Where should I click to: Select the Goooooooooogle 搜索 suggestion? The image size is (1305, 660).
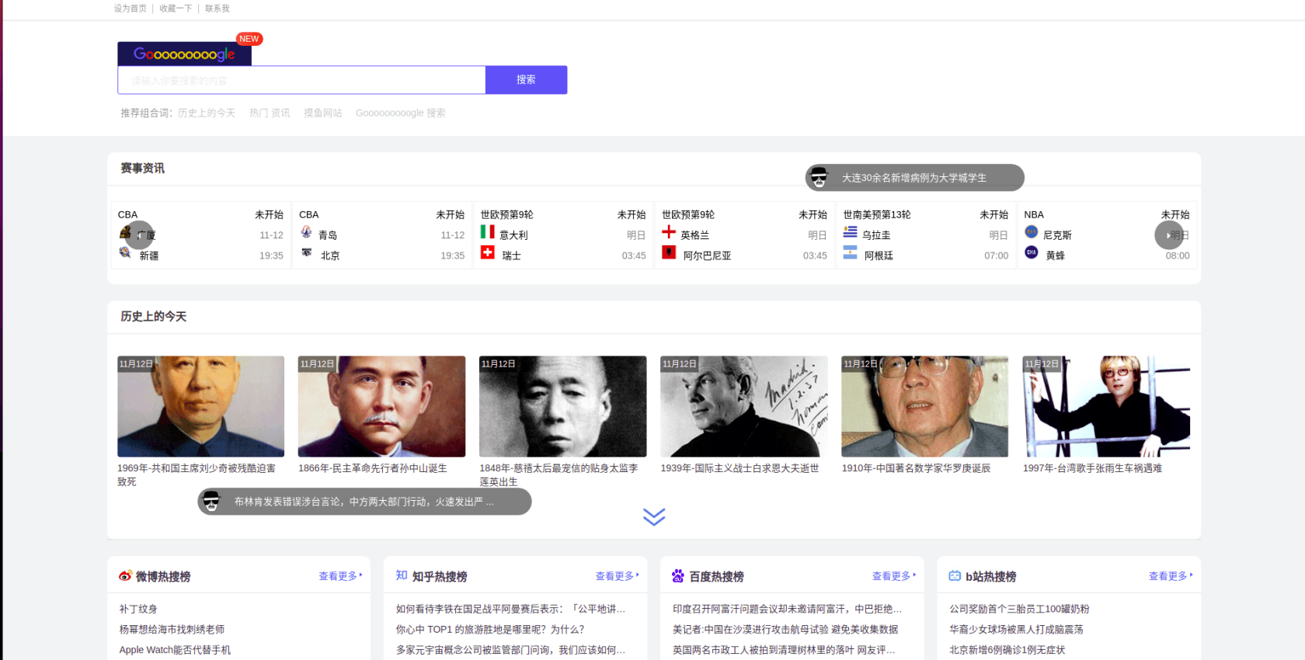click(x=401, y=113)
